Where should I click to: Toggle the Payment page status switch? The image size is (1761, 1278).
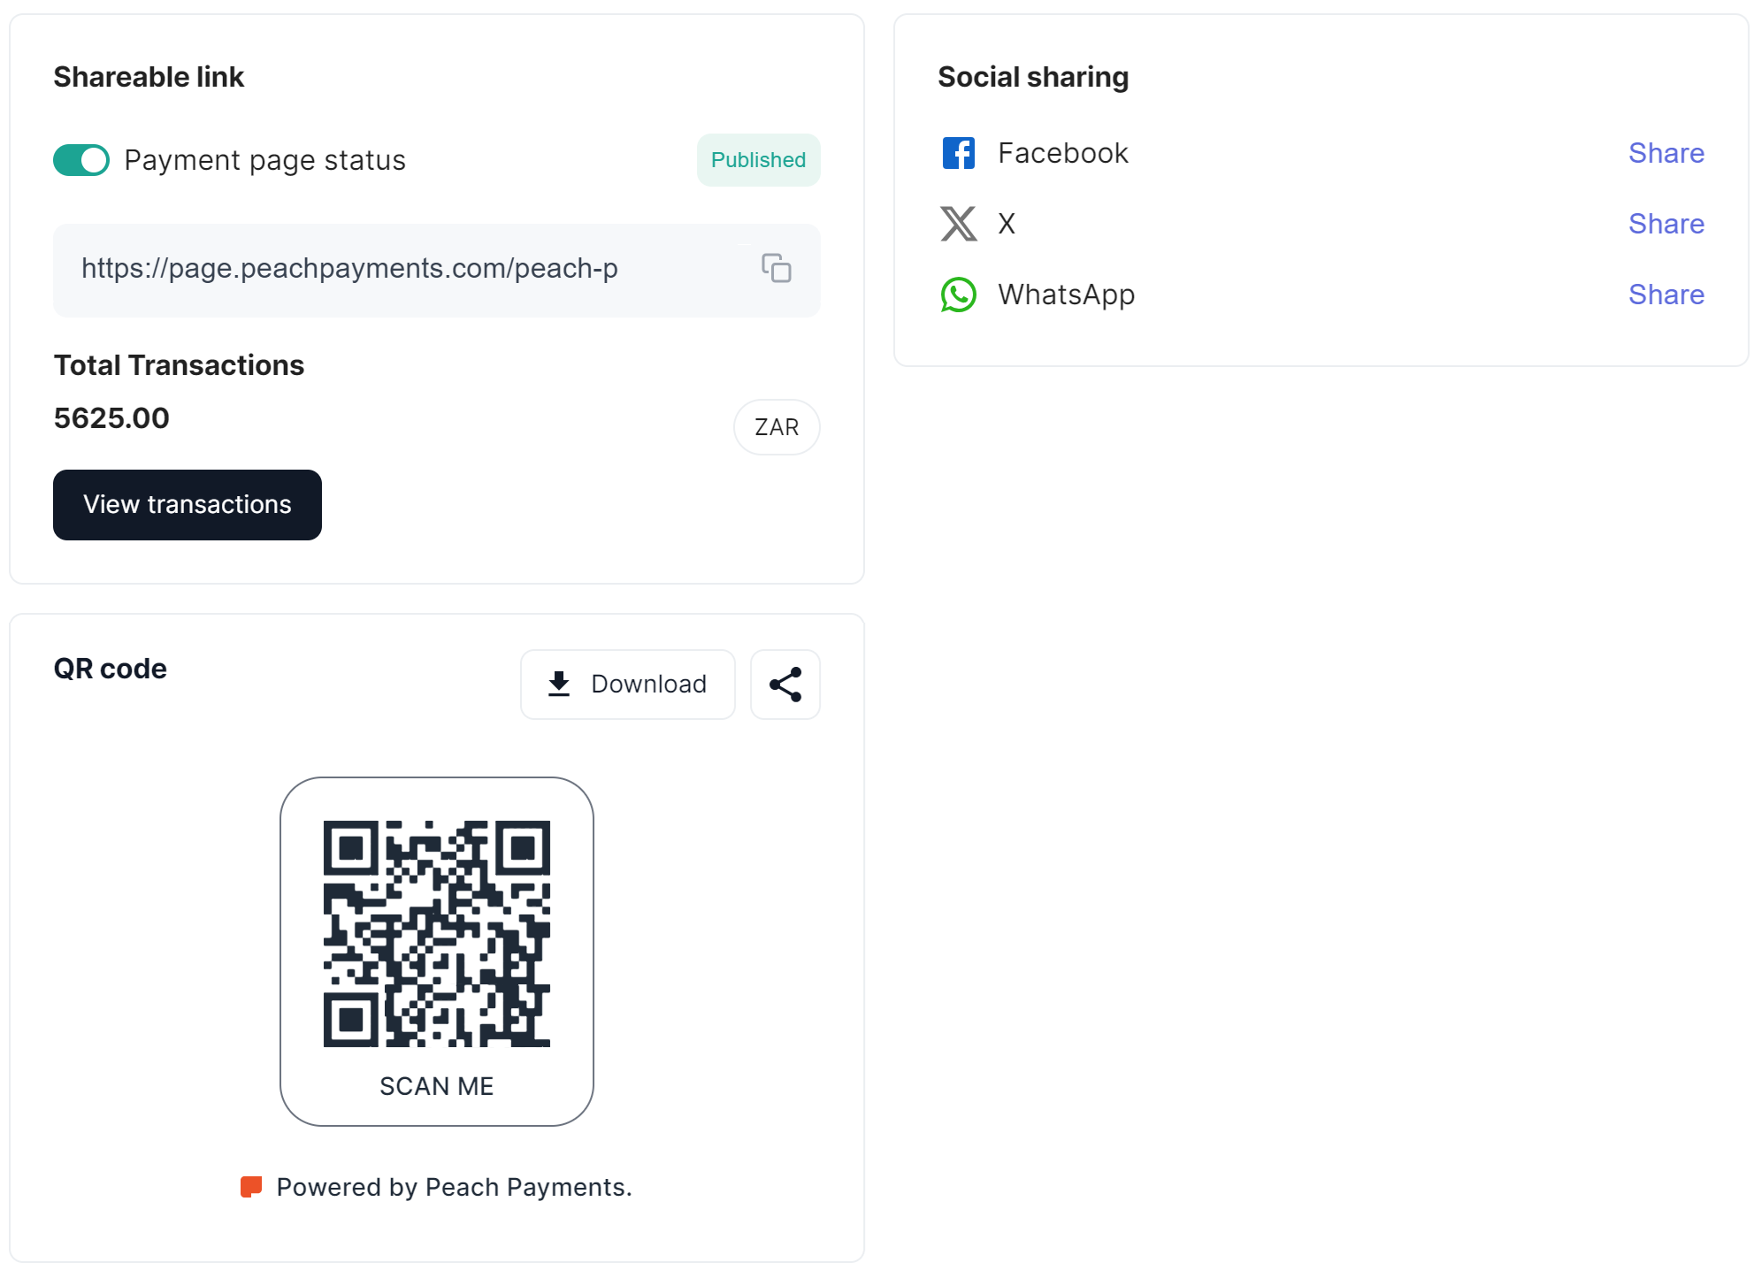tap(81, 160)
